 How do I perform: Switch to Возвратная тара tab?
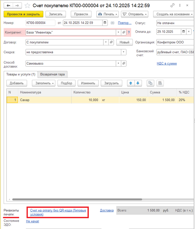pos(52,74)
